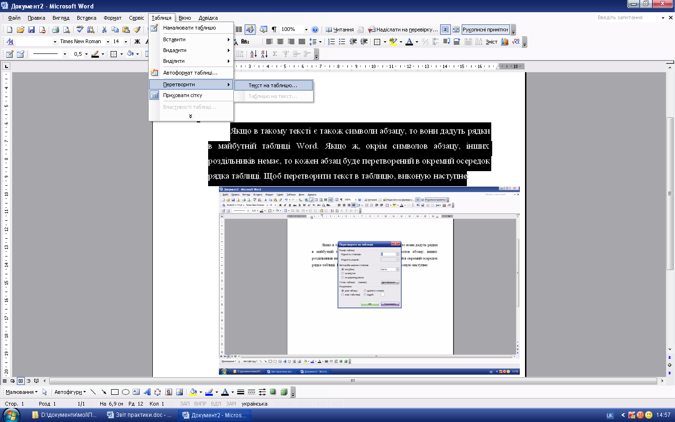Toggle the Drawing toolbar button
The width and height of the screenshot is (675, 422).
point(250,30)
